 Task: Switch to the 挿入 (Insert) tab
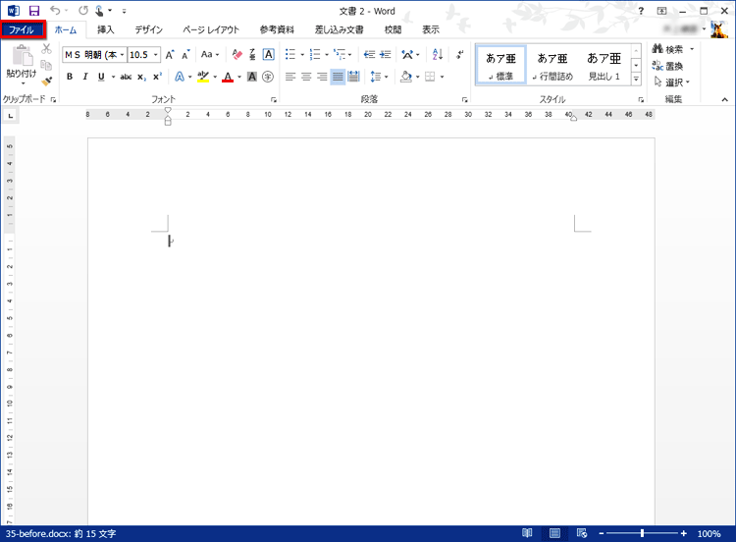[106, 29]
